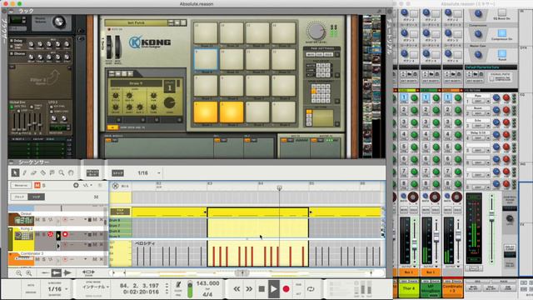Image resolution: width=533 pixels, height=300 pixels.
Task: Click the red transport Record button
Action: 286,289
